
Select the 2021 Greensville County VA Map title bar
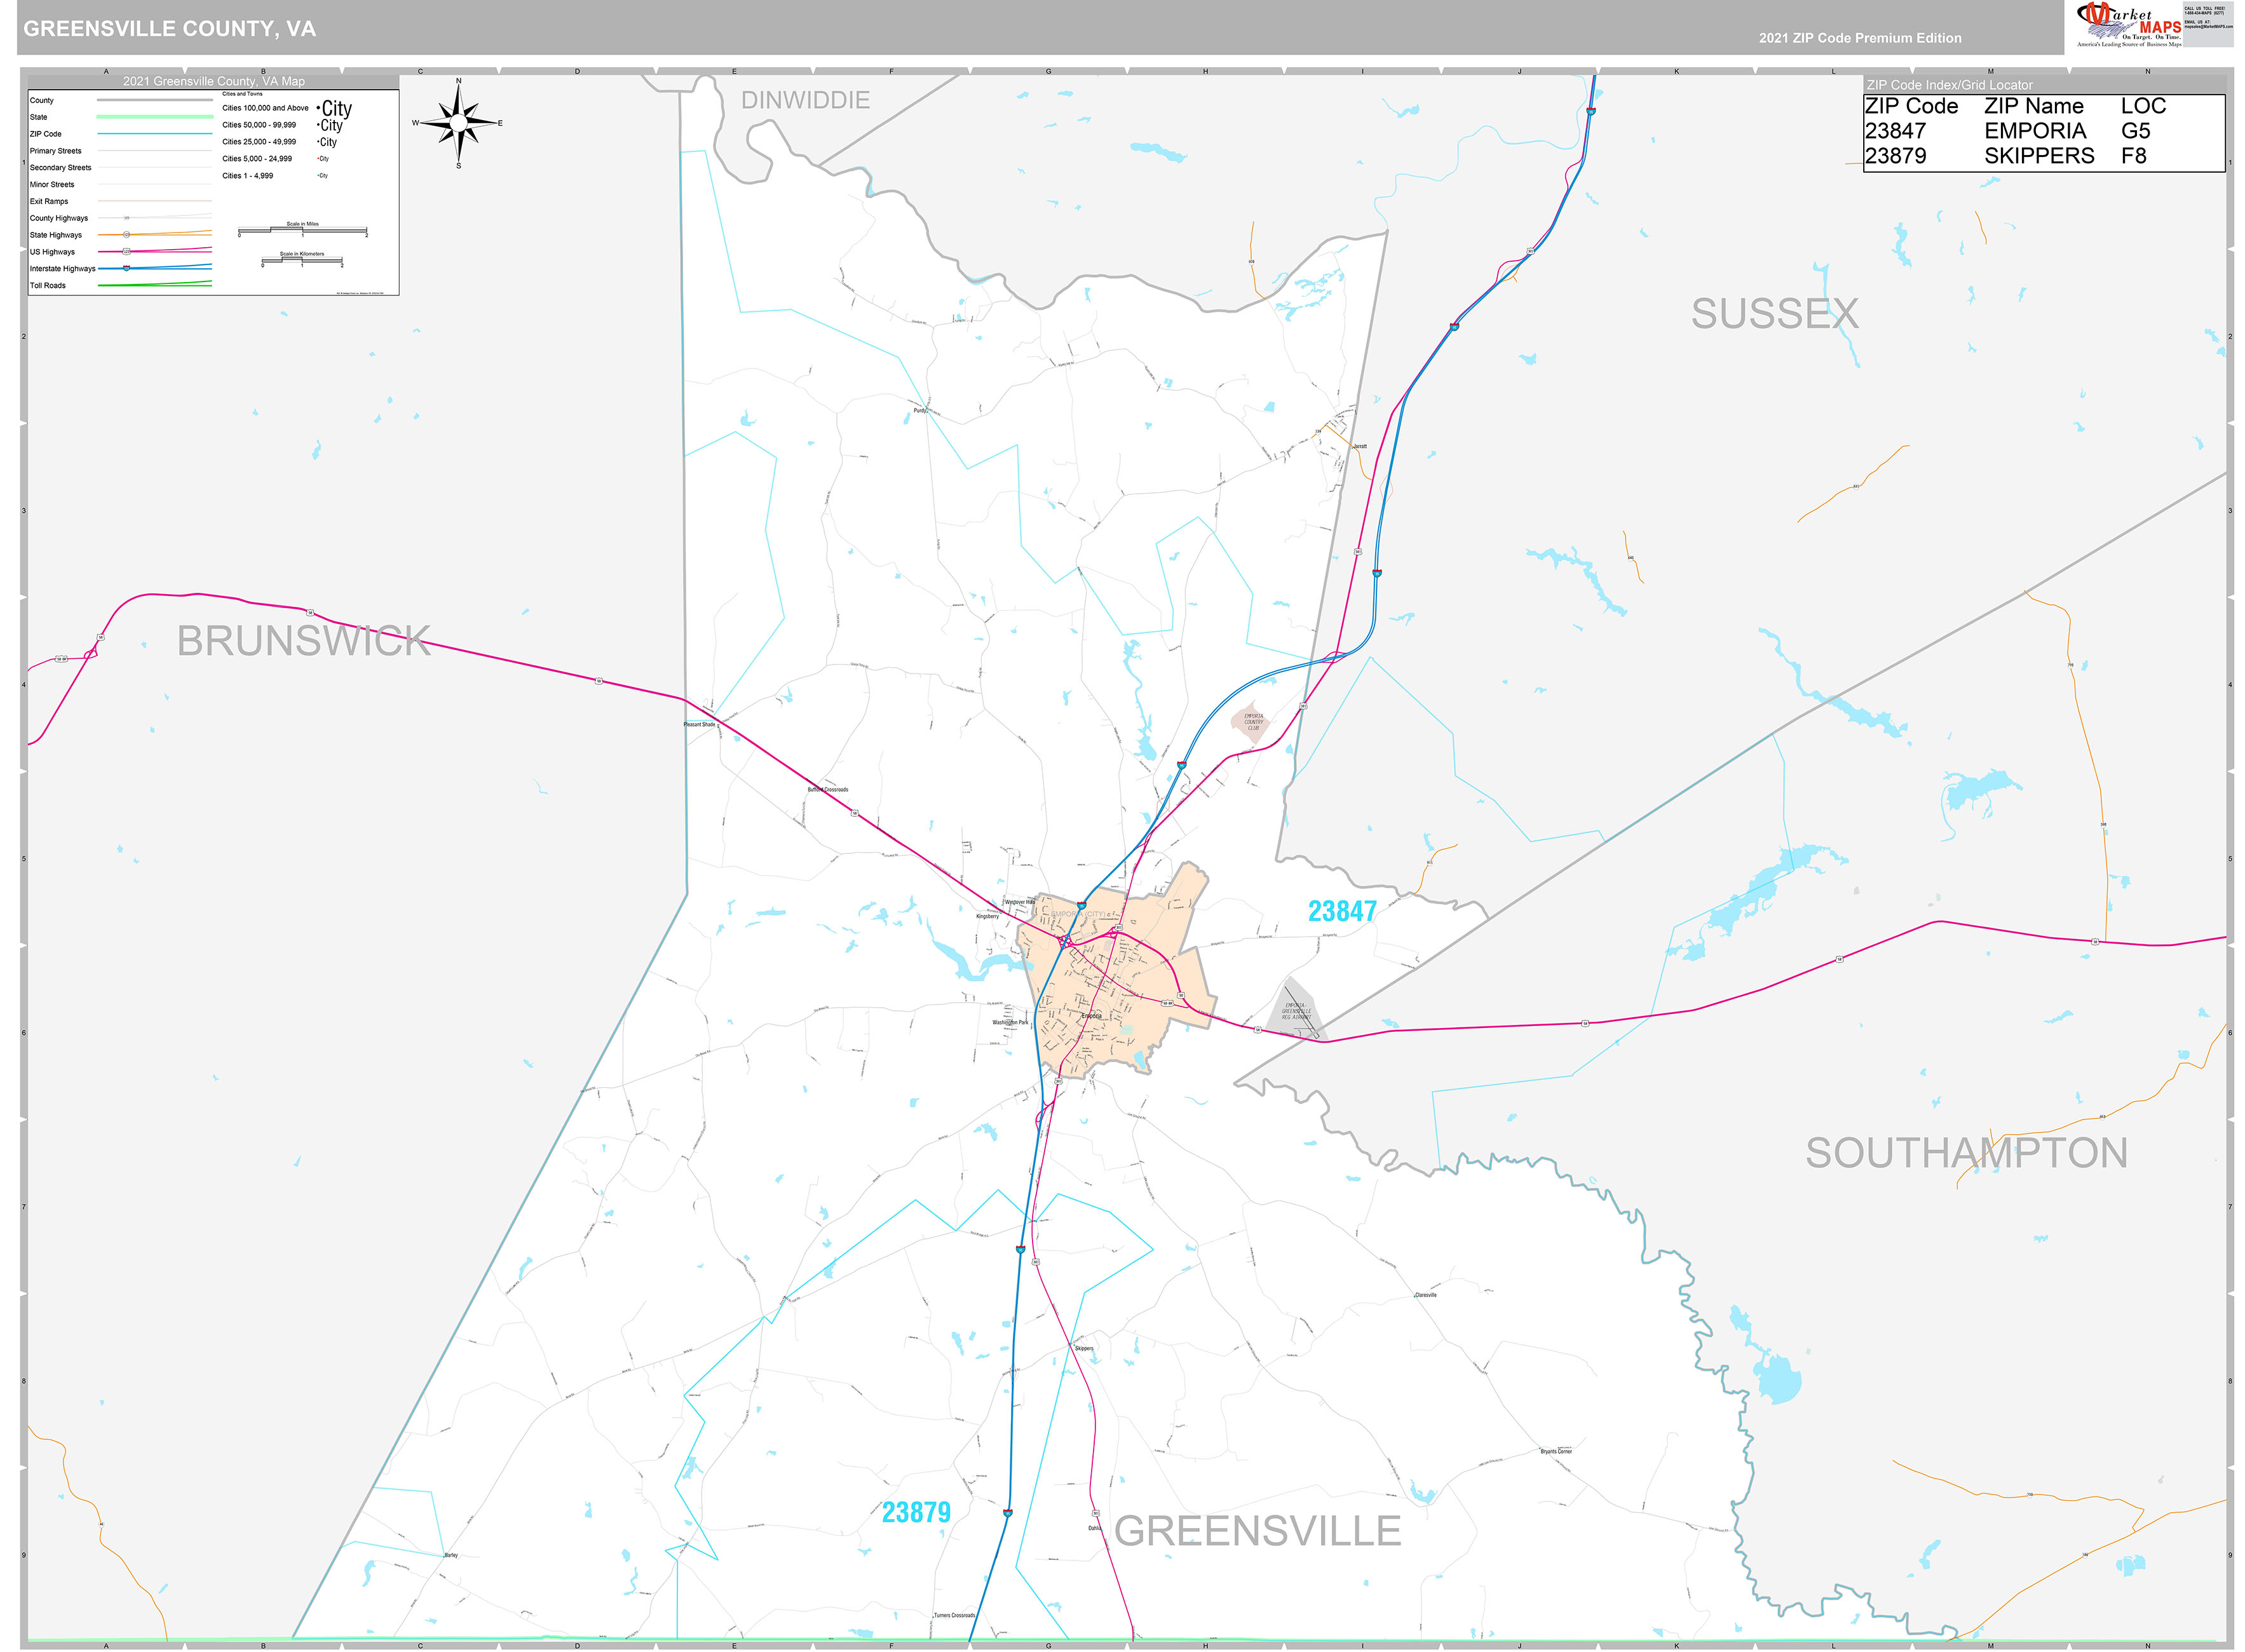[x=215, y=81]
